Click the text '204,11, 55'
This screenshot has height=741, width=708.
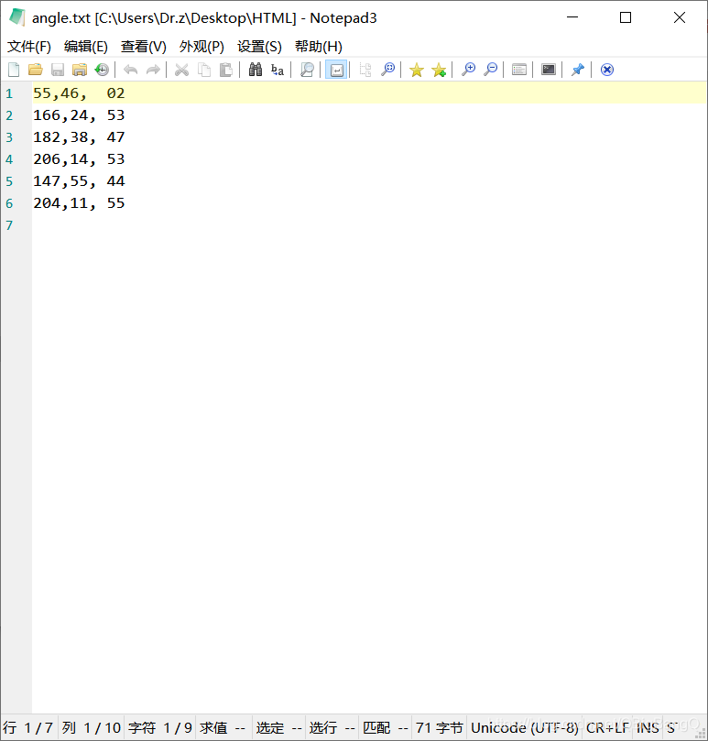tap(79, 202)
